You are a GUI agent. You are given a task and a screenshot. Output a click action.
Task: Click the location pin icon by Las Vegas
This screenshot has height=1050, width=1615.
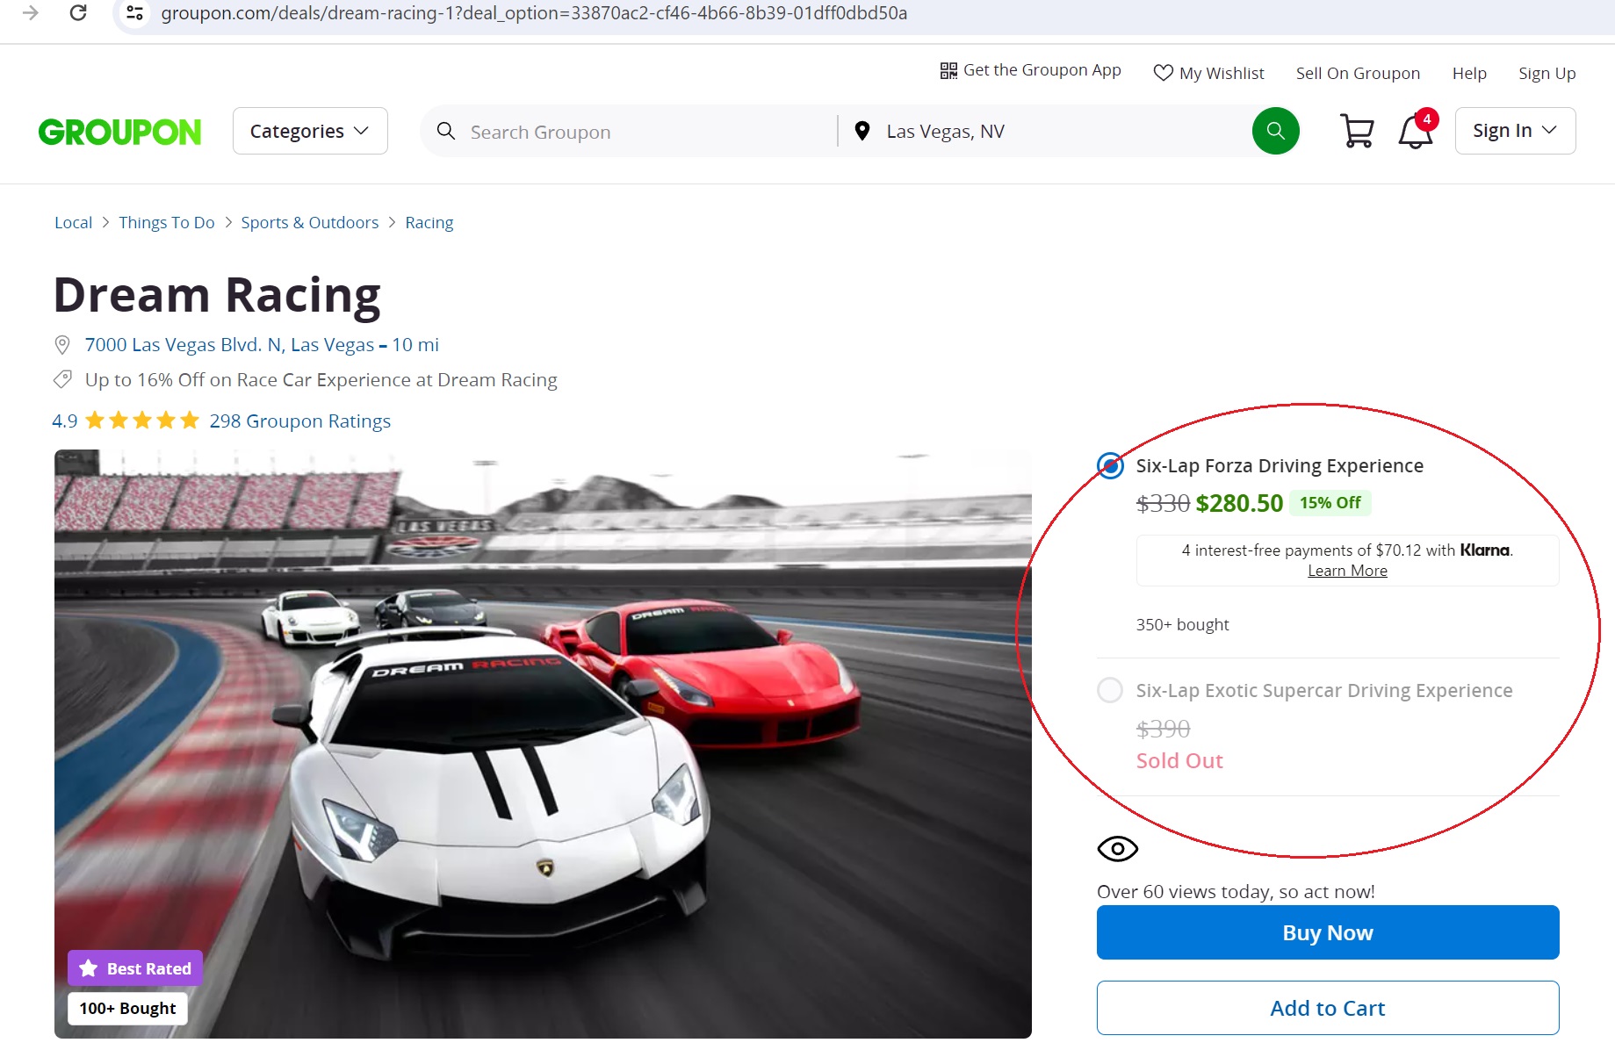[862, 132]
